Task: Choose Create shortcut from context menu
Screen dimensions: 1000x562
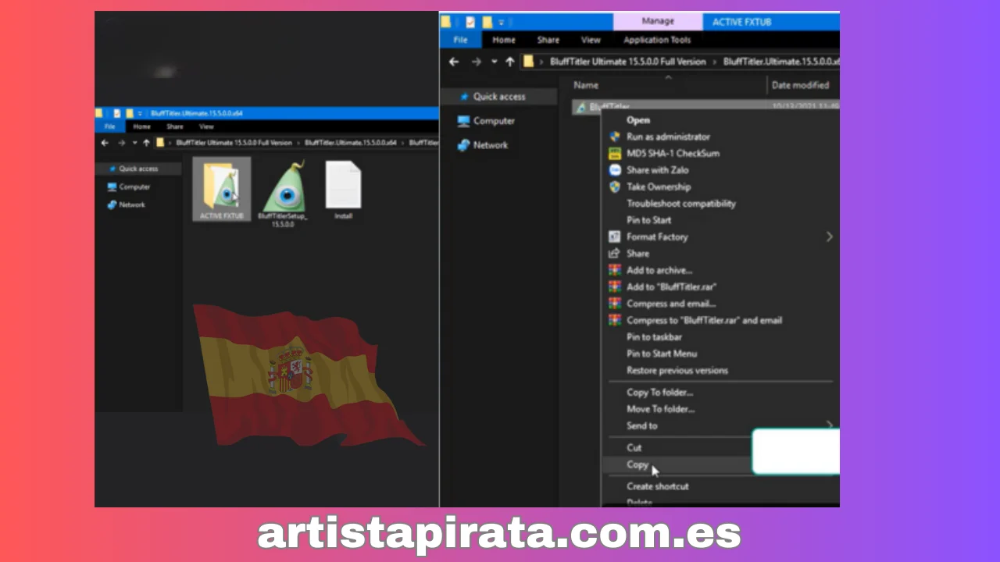Action: point(658,486)
